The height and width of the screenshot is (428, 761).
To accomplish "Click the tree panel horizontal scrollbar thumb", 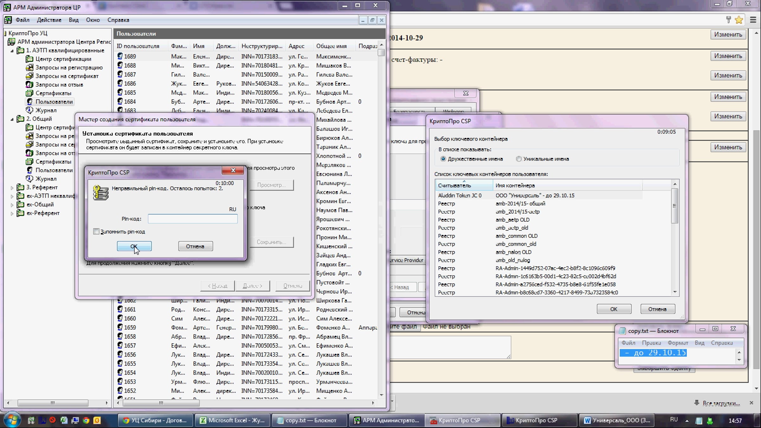I will 53,403.
